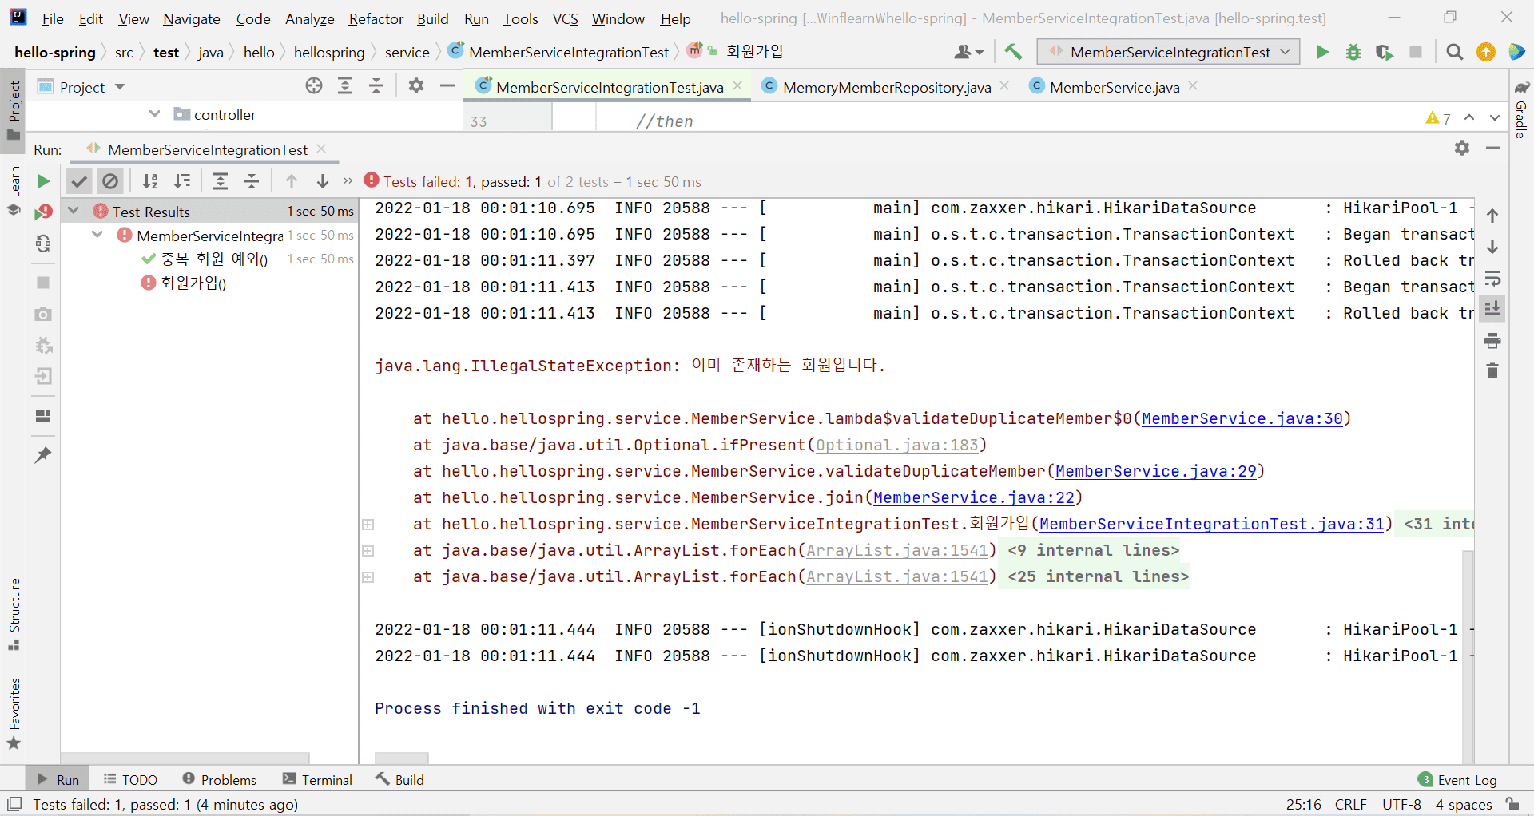The image size is (1534, 816).
Task: Toggle auto-test icon in the Run sidebar
Action: tap(43, 244)
